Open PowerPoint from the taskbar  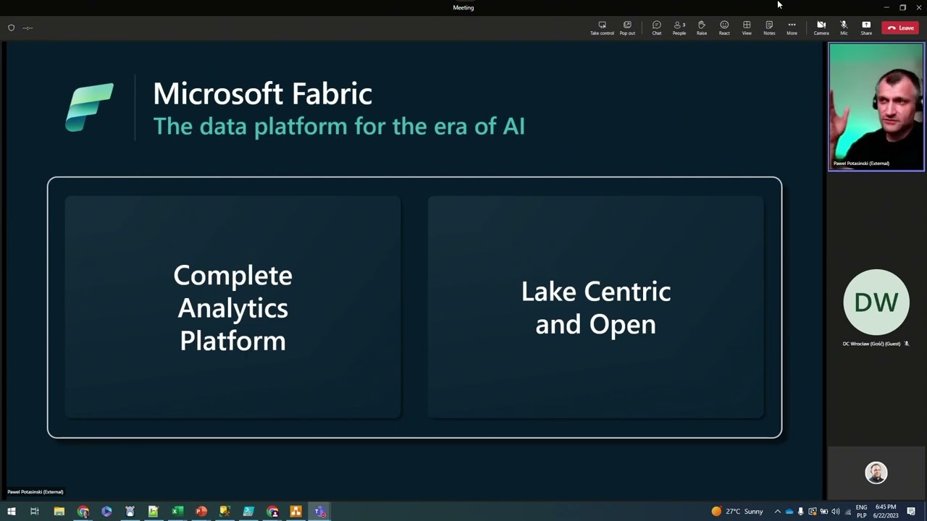click(201, 512)
